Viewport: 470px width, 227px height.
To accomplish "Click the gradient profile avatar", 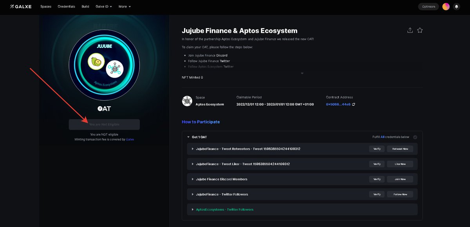I will click(x=445, y=6).
